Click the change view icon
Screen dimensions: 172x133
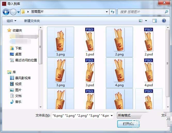140,21
